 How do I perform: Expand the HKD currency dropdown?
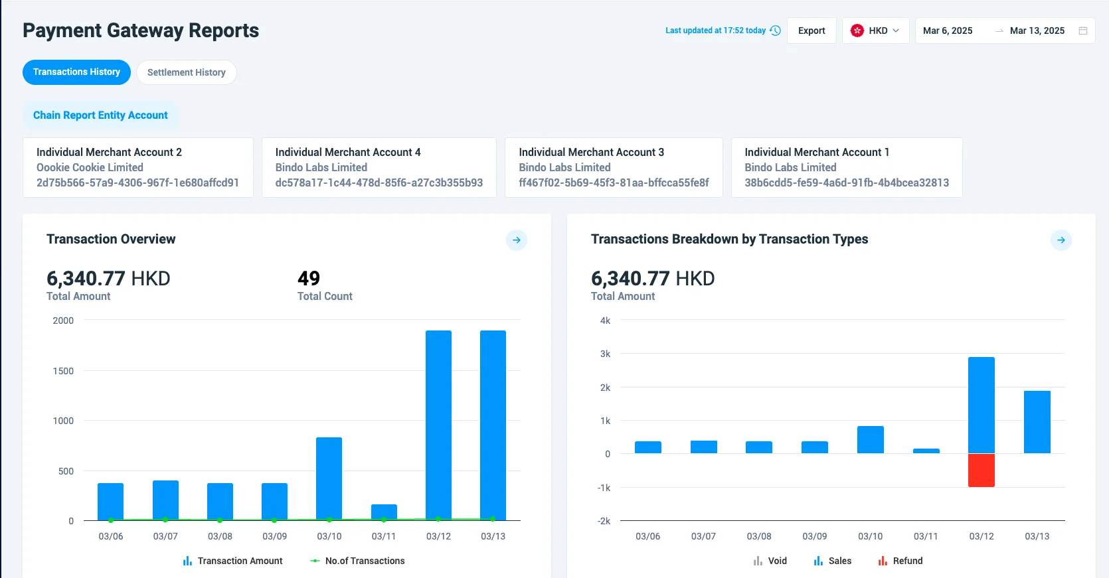pyautogui.click(x=876, y=31)
